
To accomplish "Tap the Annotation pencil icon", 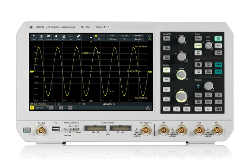I will pyautogui.click(x=78, y=37).
